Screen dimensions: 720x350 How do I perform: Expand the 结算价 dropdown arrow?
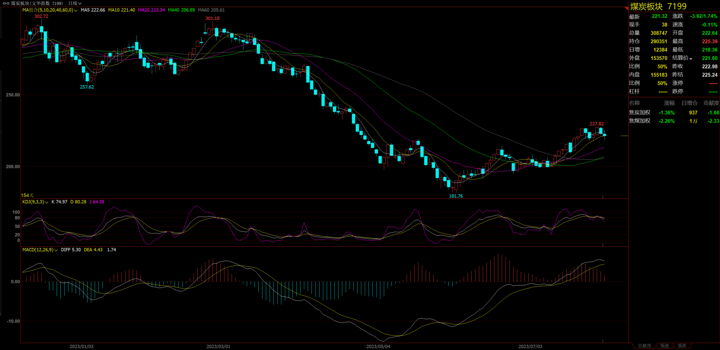pyautogui.click(x=691, y=59)
